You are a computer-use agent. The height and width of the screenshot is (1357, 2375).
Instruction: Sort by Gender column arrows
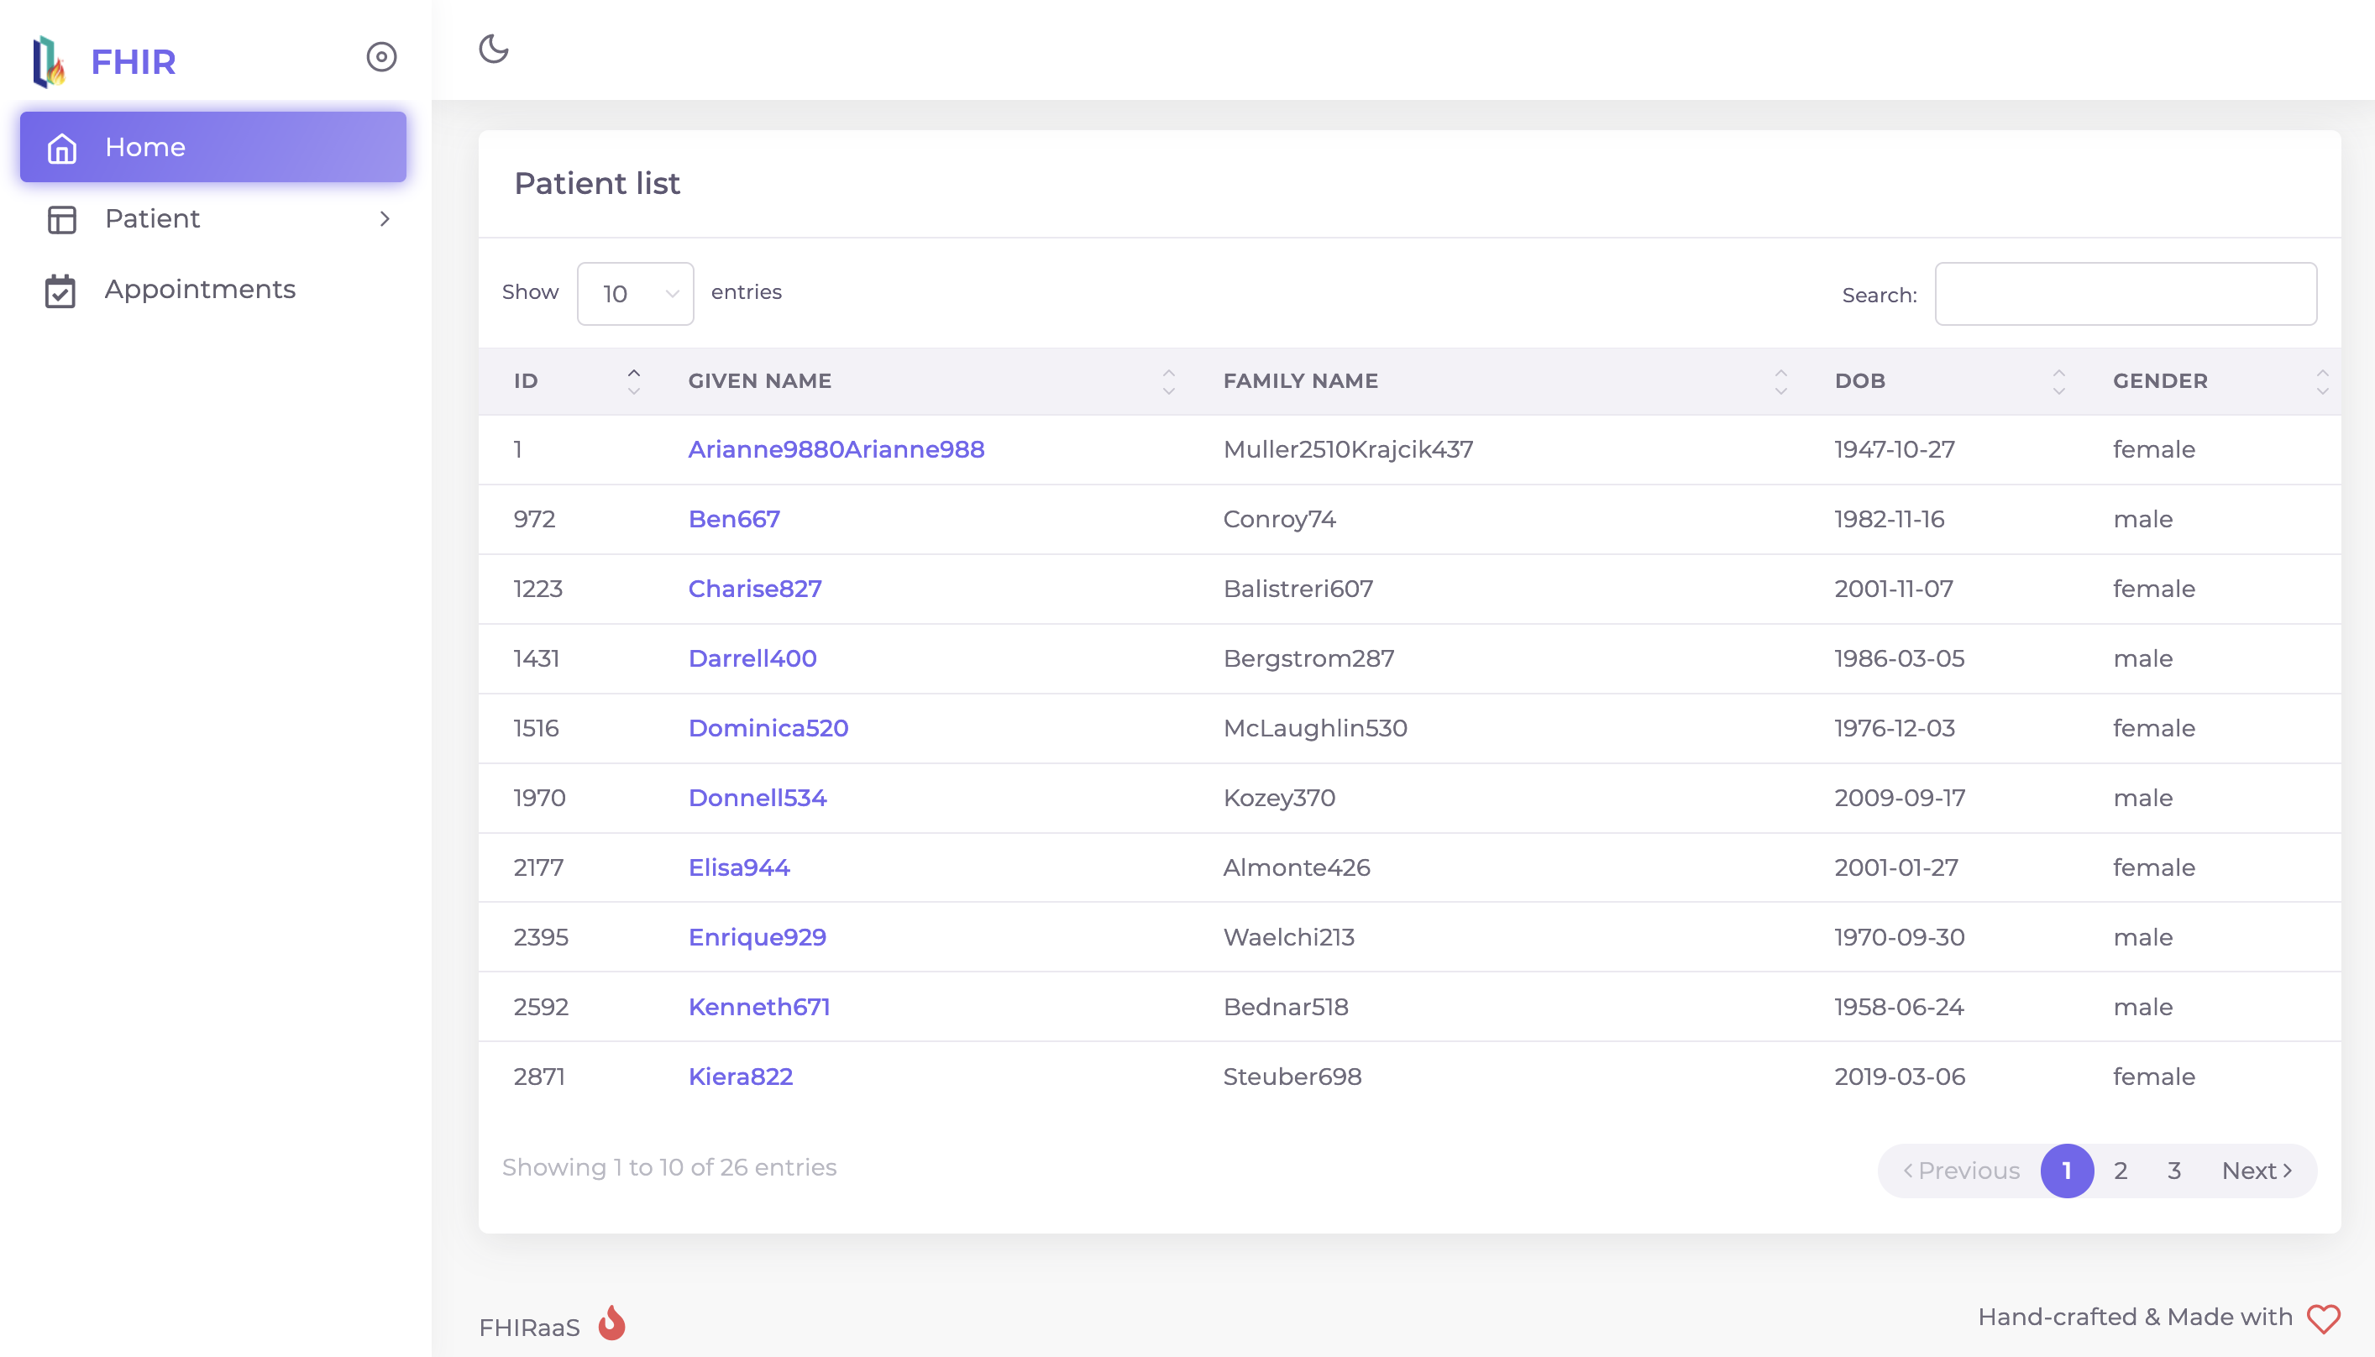tap(2322, 381)
